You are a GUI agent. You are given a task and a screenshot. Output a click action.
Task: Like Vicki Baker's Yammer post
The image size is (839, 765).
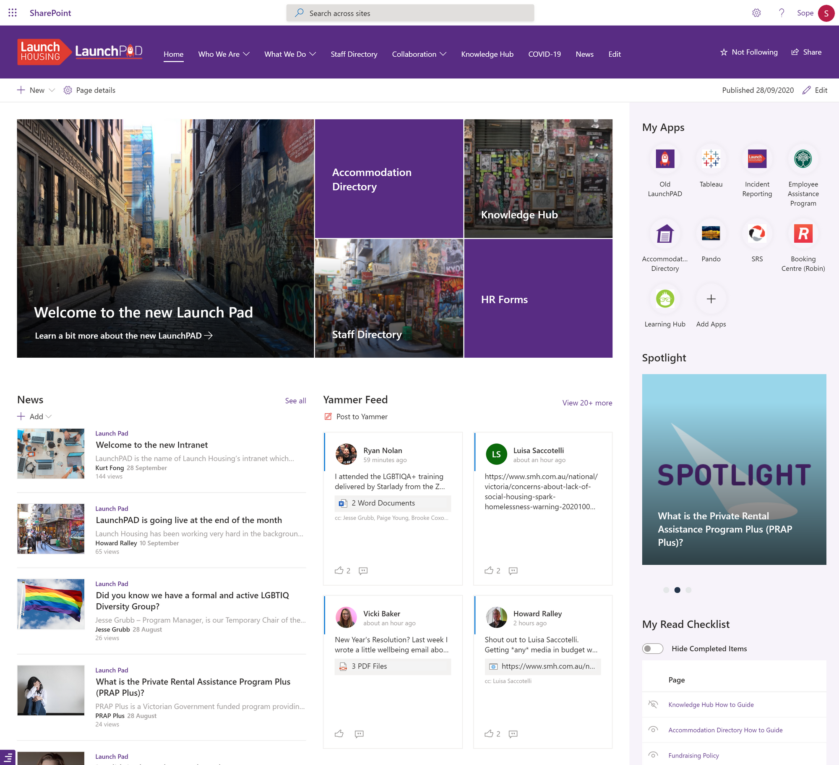[339, 734]
